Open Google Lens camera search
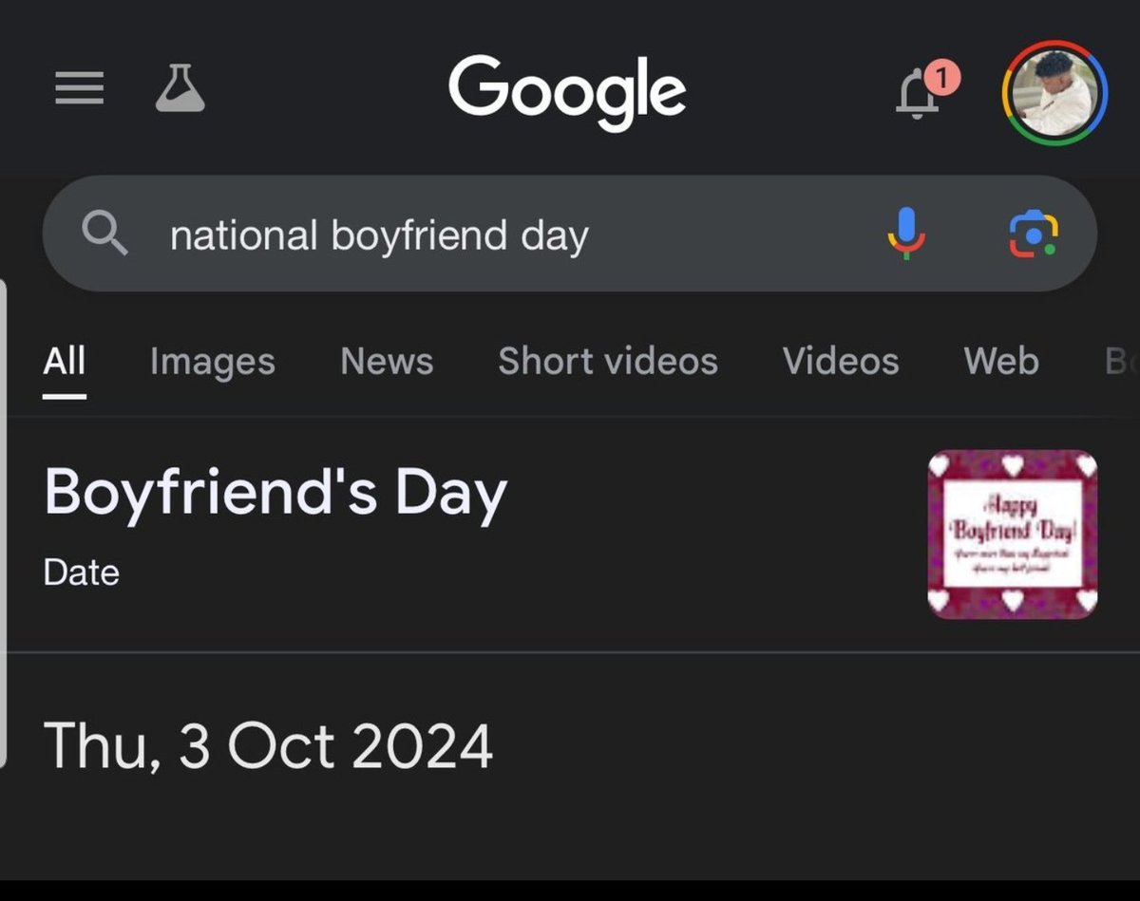The width and height of the screenshot is (1140, 901). coord(1035,235)
